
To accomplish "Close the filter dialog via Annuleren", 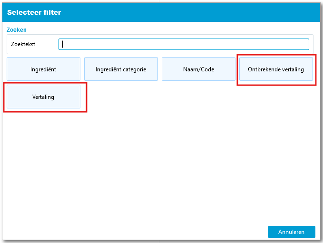I will (291, 232).
